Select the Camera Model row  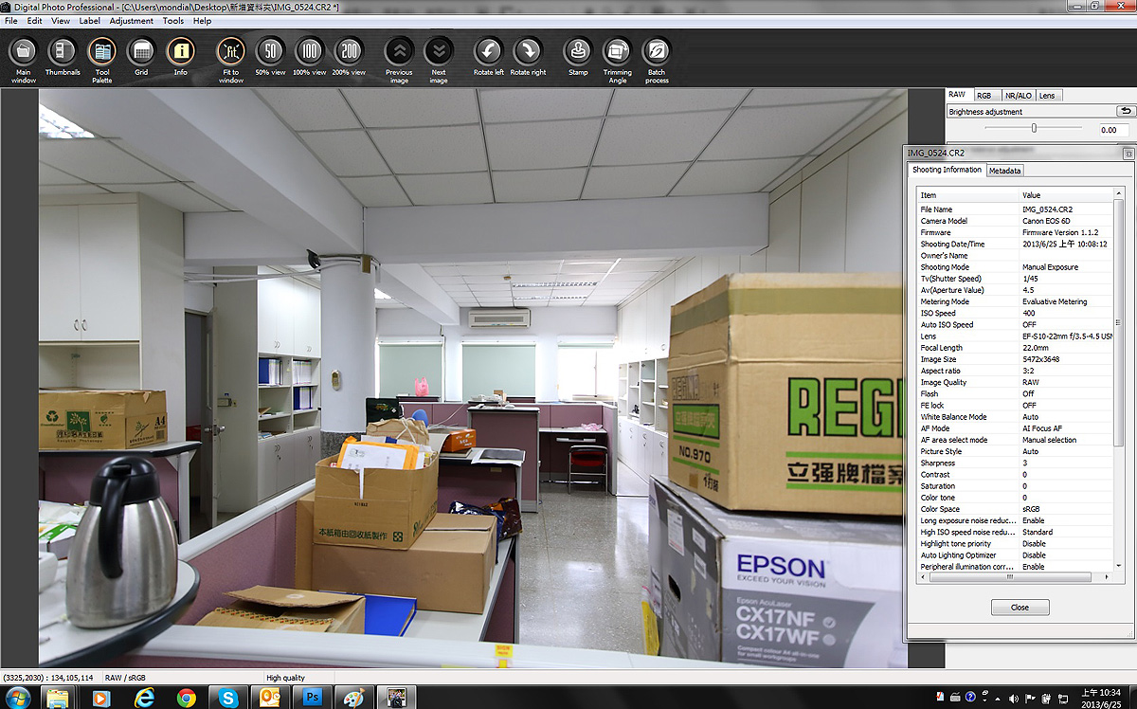tap(1015, 221)
